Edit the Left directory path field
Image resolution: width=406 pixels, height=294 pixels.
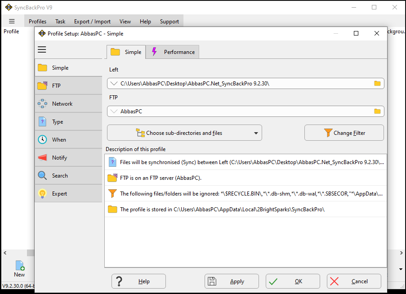click(246, 84)
